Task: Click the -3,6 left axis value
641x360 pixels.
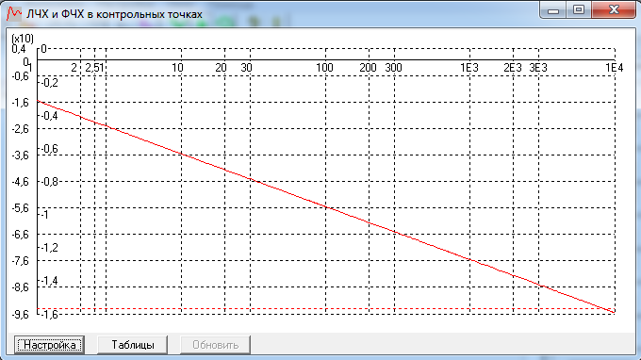Action: coord(21,155)
